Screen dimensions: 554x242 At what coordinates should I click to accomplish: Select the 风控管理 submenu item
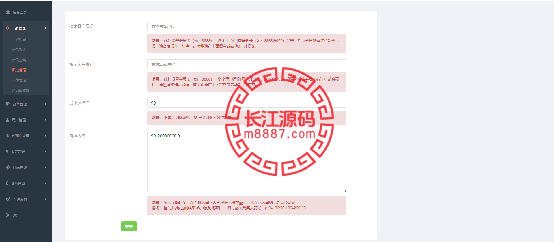[19, 70]
